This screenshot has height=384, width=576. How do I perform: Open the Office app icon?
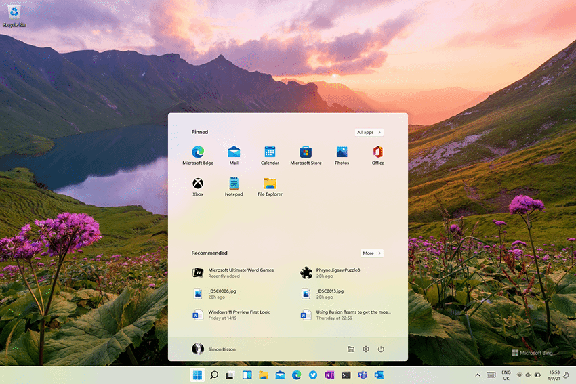pyautogui.click(x=377, y=152)
